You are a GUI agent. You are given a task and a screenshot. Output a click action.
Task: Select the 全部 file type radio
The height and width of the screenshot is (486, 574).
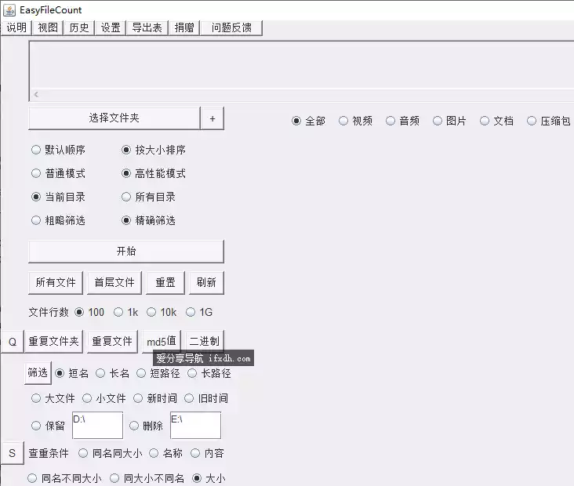click(x=309, y=121)
